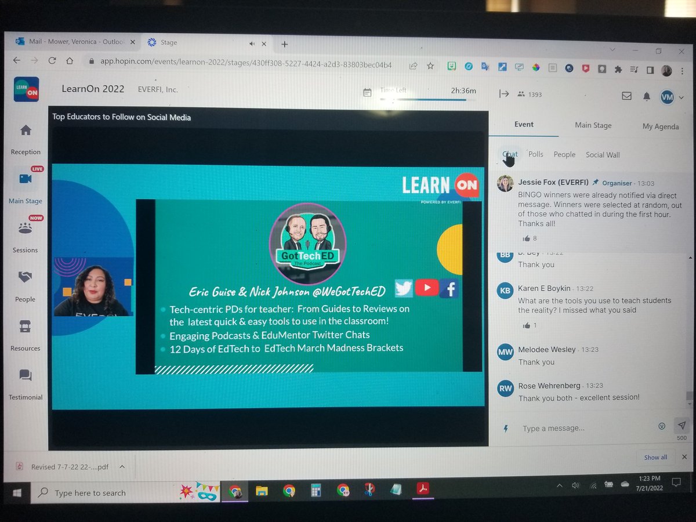Image resolution: width=696 pixels, height=522 pixels.
Task: Click the LearnOn logo
Action: pyautogui.click(x=26, y=89)
